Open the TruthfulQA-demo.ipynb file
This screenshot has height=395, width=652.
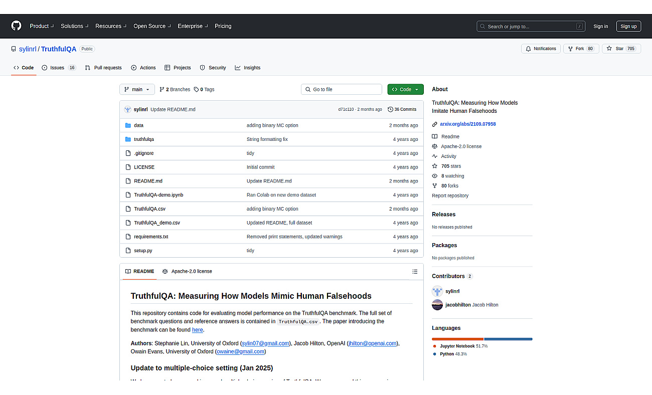tap(158, 195)
